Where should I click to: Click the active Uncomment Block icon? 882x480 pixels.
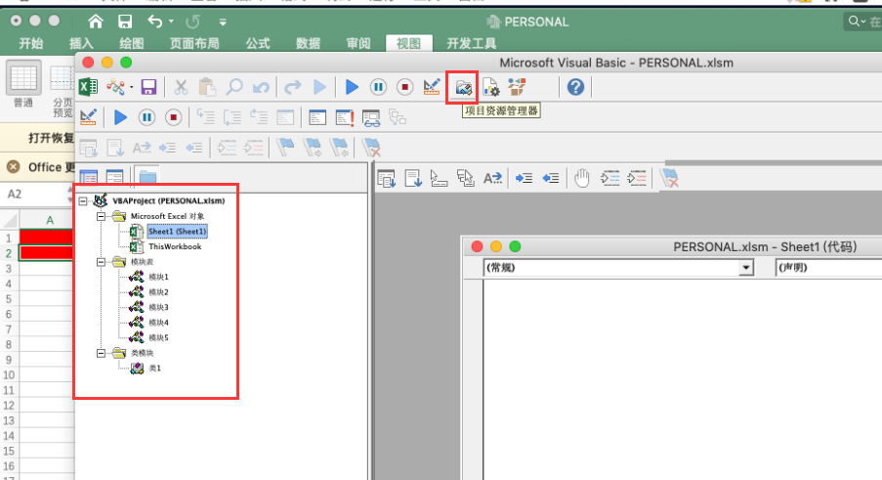[637, 178]
